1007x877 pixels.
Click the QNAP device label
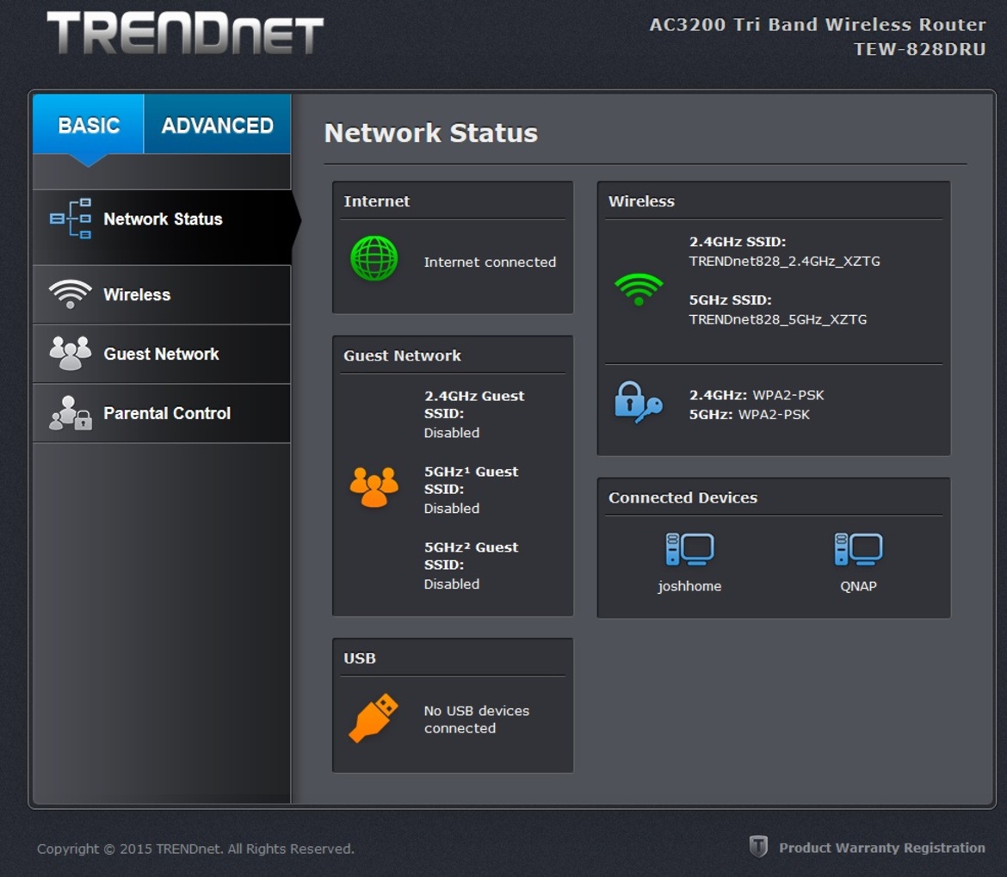[858, 586]
